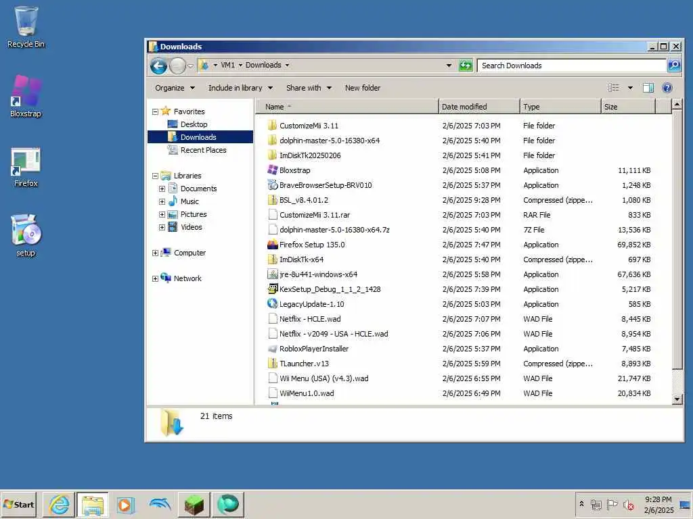The height and width of the screenshot is (519, 693).
Task: Launch Bloxstrap from the desktop shortcut
Action: pos(26,96)
